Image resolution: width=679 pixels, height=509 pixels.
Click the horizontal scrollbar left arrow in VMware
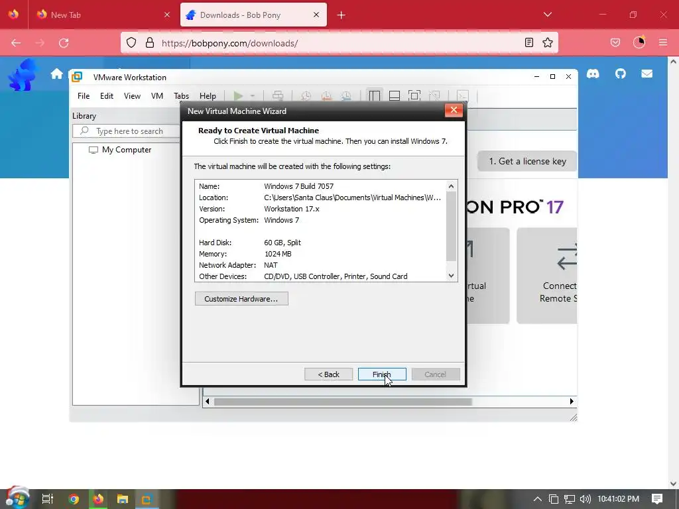pyautogui.click(x=208, y=402)
